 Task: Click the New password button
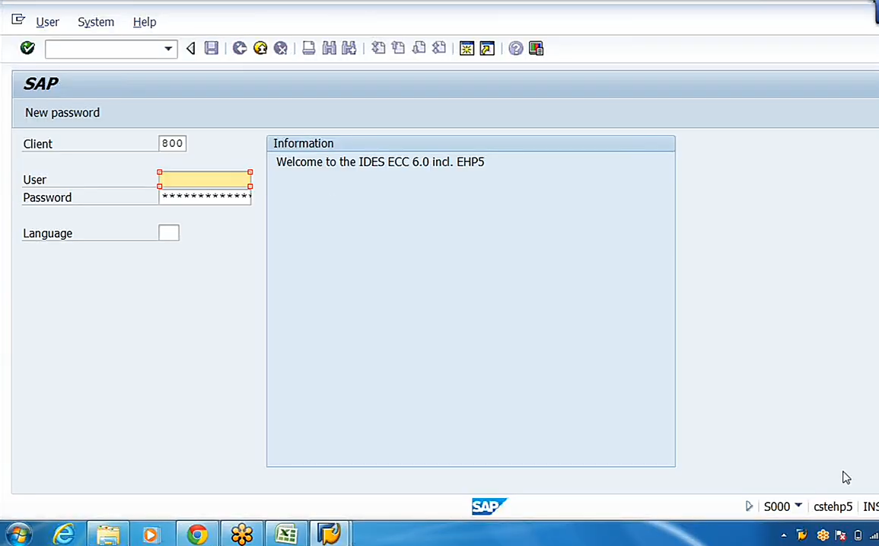click(62, 113)
